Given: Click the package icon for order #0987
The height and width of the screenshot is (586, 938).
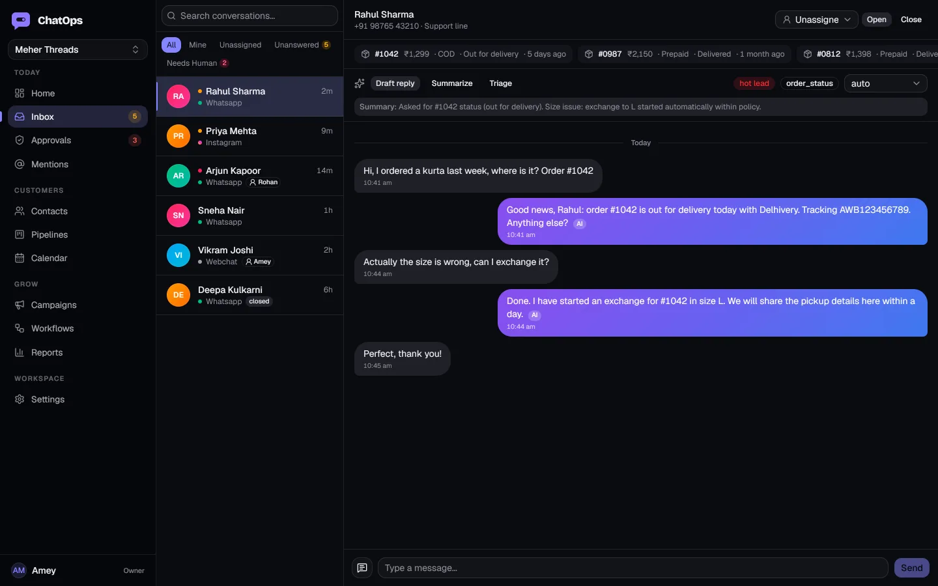Looking at the screenshot, I should [x=589, y=54].
